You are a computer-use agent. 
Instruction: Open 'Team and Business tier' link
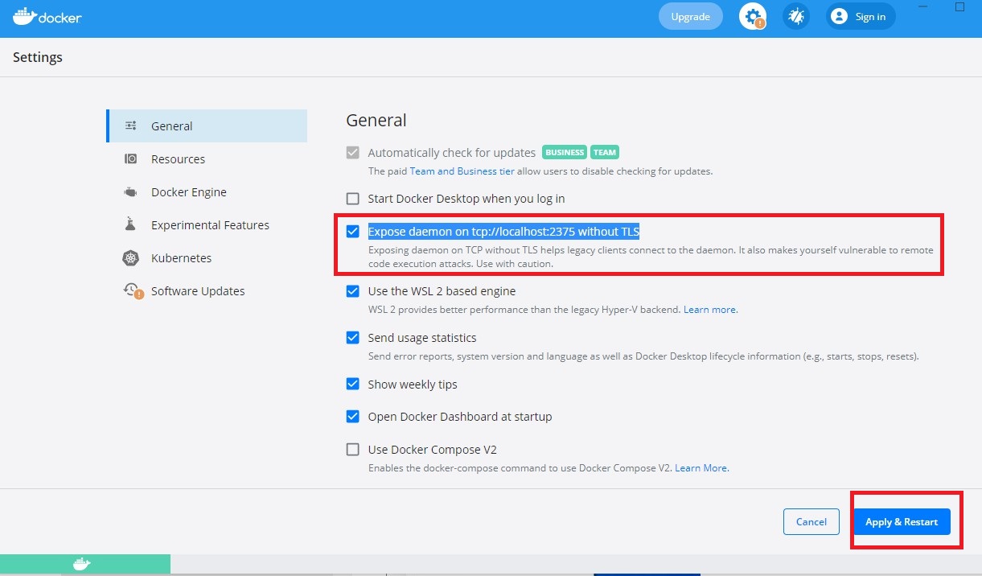pos(462,171)
